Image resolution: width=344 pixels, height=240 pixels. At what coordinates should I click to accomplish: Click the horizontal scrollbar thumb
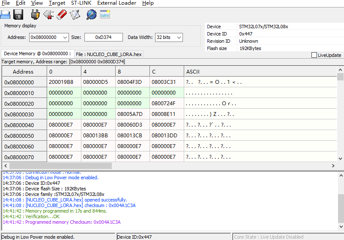(x=60, y=166)
